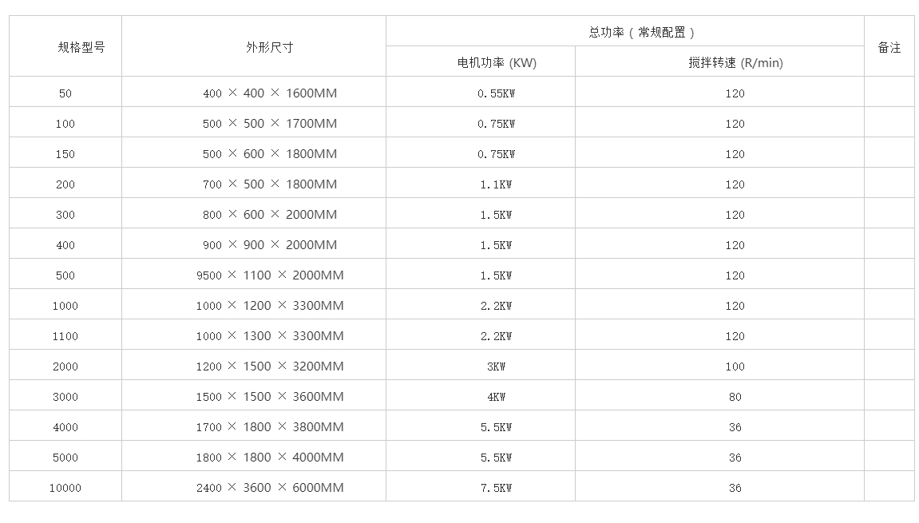This screenshot has height=523, width=919.
Task: Select the 备注 column header
Action: pyautogui.click(x=889, y=47)
